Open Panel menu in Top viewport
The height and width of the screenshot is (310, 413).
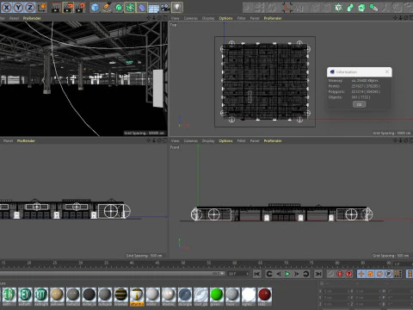click(x=255, y=18)
